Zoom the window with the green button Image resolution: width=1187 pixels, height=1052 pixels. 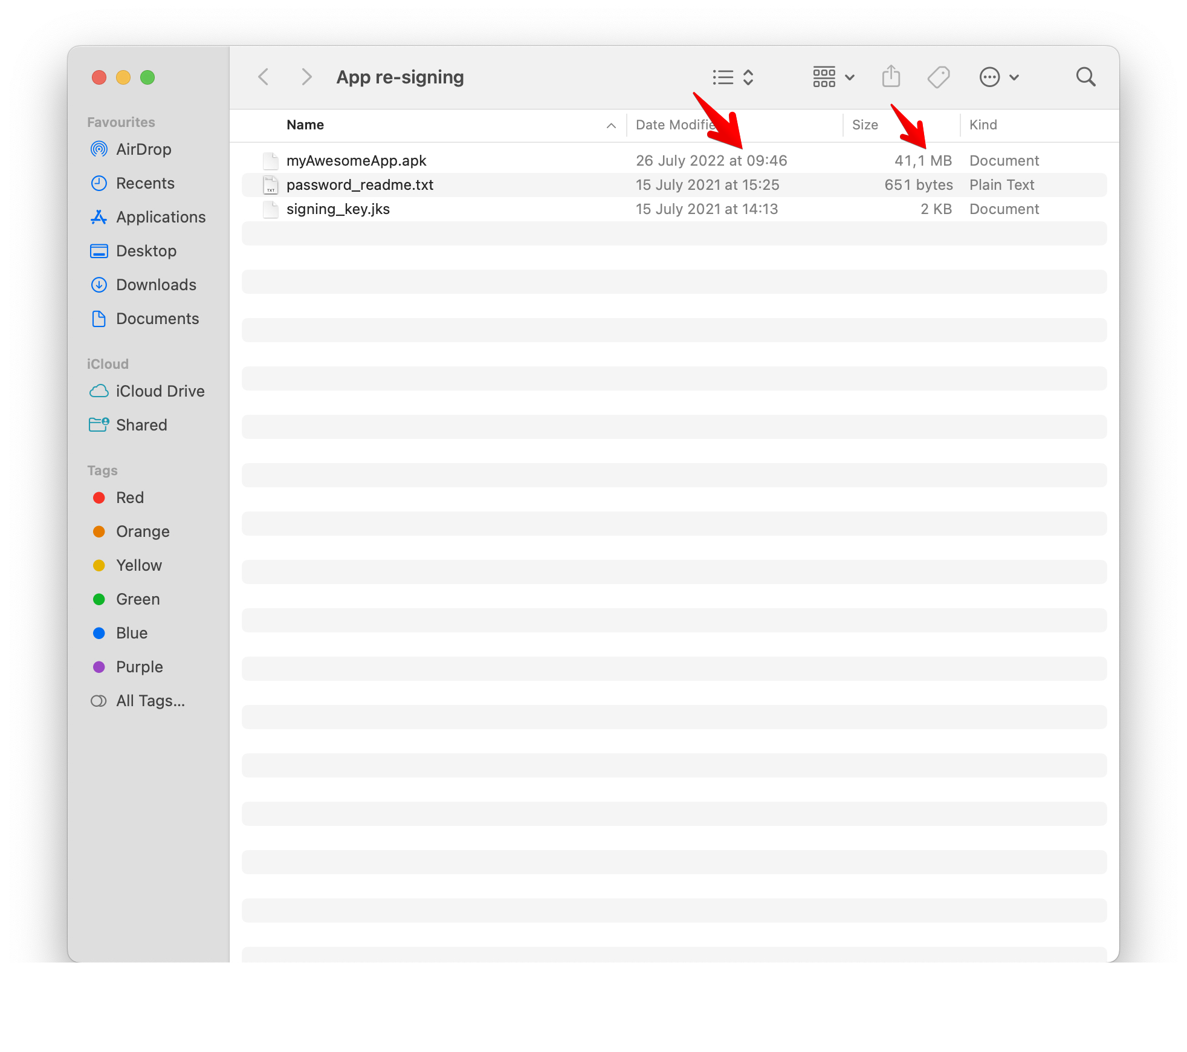pyautogui.click(x=147, y=77)
